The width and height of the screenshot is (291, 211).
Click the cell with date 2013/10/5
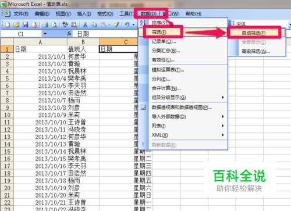click(x=40, y=85)
